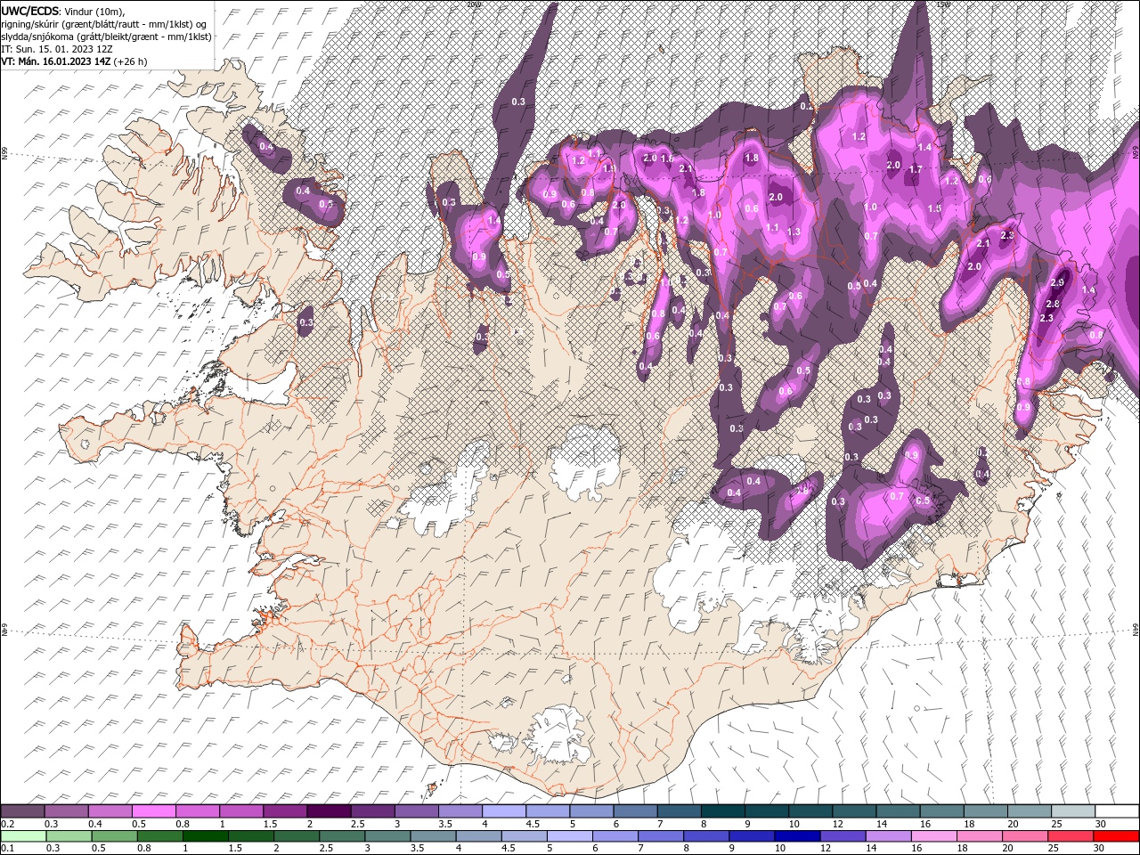Select the 0.5–0.8 green swatch in the bottom legend row

click(113, 836)
